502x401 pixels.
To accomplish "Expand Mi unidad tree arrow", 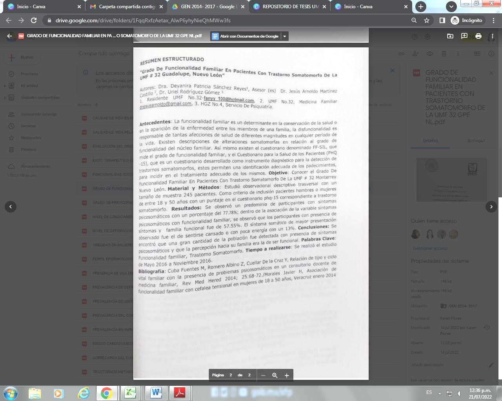I will pyautogui.click(x=5, y=85).
